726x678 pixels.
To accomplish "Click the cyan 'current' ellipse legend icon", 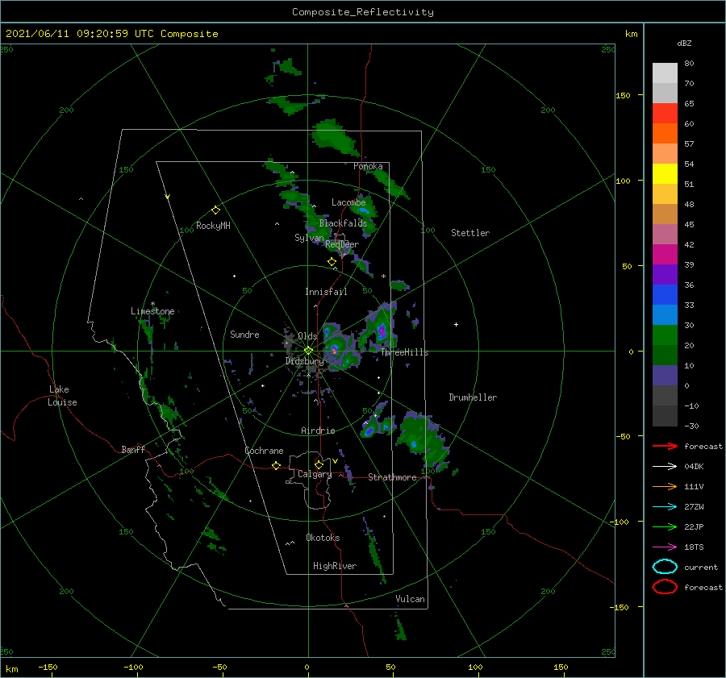I will point(665,567).
